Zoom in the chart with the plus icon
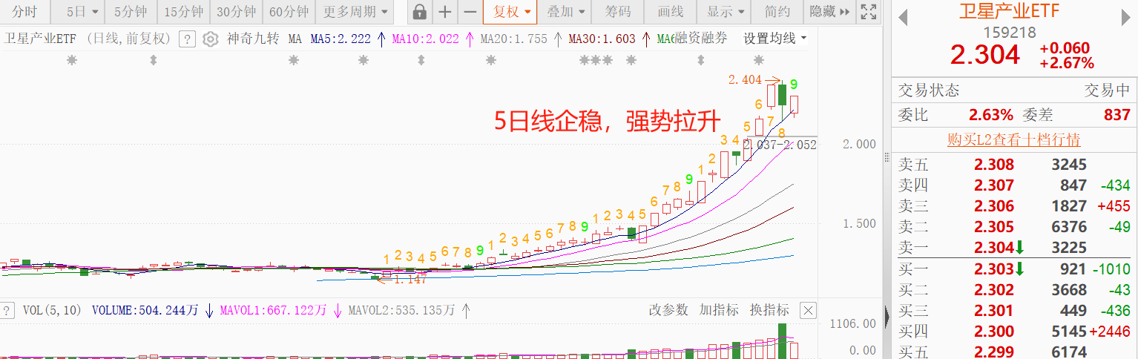 tap(444, 12)
